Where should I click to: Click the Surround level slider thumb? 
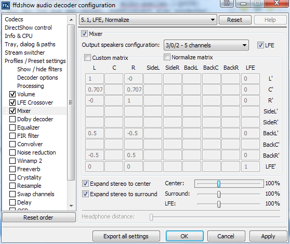pos(219,194)
